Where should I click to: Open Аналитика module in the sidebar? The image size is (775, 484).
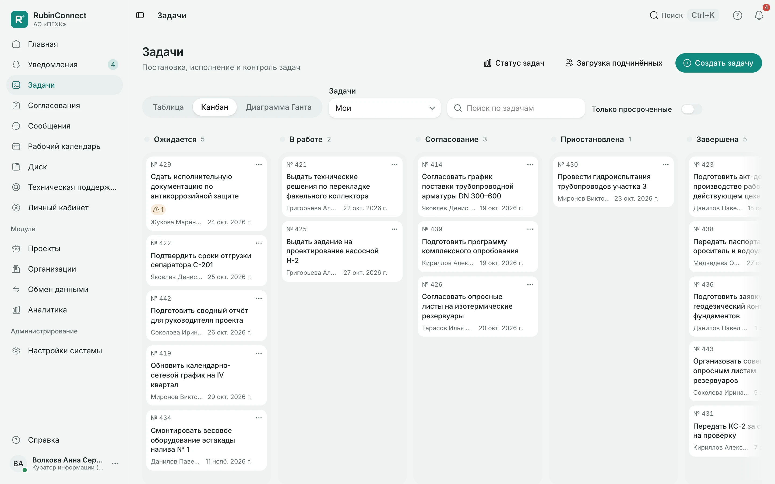pyautogui.click(x=65, y=309)
